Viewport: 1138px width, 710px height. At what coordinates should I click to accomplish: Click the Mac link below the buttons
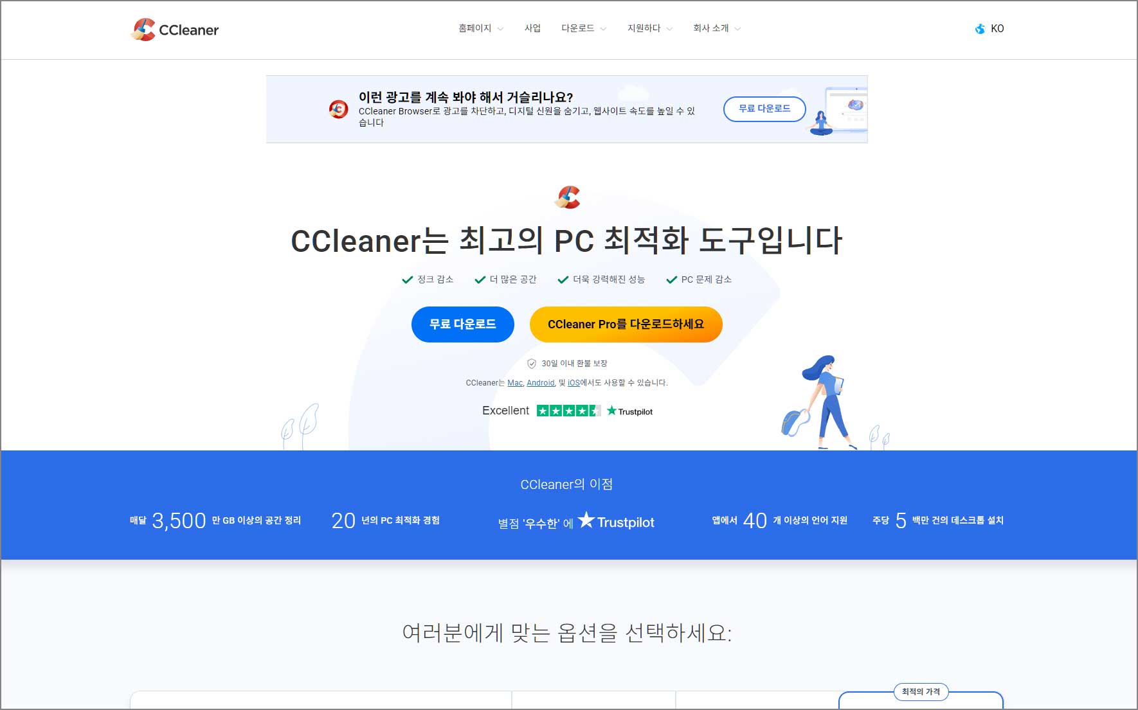coord(515,382)
